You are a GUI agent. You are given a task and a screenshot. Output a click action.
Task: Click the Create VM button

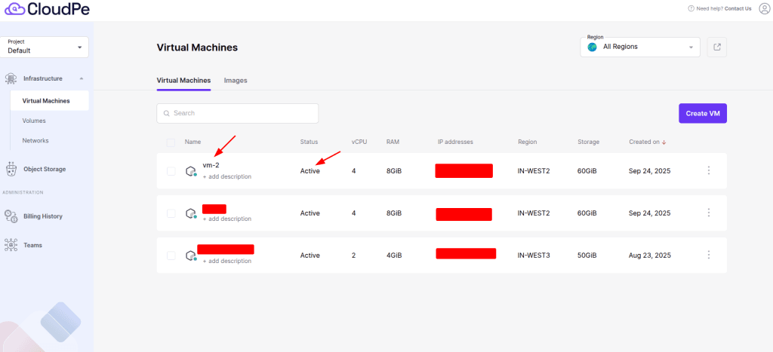click(x=702, y=113)
